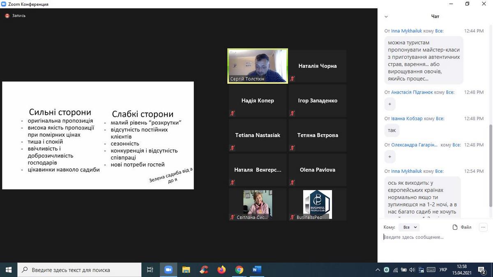
Task: Open the chat more options menu
Action: coord(483,227)
